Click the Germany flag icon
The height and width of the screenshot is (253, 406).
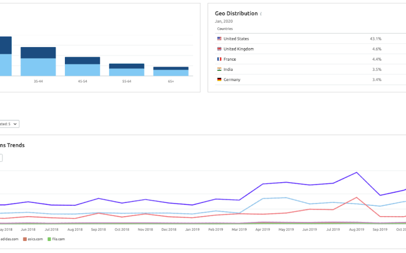219,79
